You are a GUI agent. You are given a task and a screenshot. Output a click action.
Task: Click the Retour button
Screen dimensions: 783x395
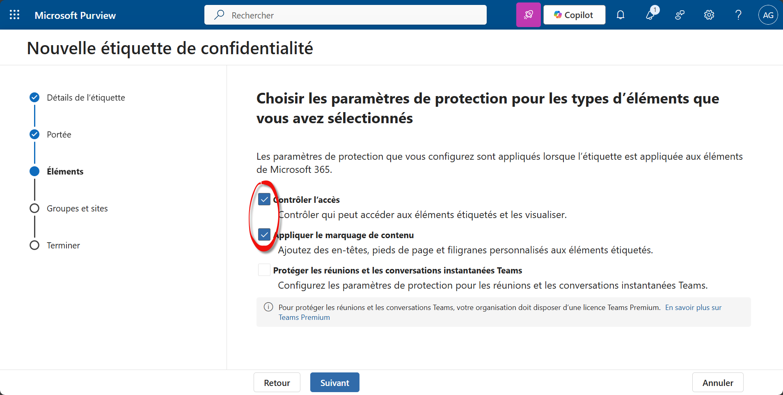pyautogui.click(x=277, y=383)
